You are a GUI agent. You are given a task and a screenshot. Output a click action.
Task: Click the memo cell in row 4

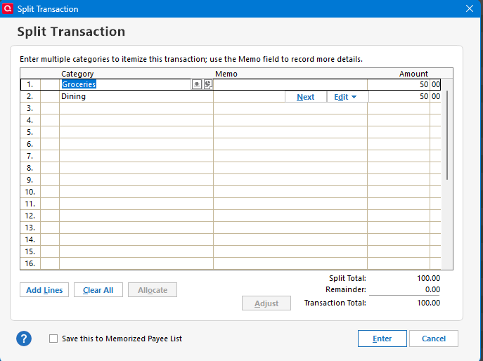[290, 120]
